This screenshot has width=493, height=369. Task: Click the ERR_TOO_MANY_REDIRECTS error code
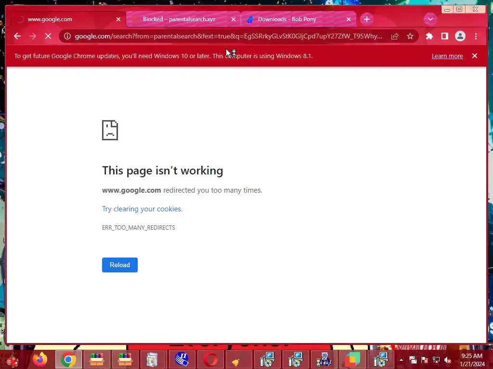click(x=138, y=227)
